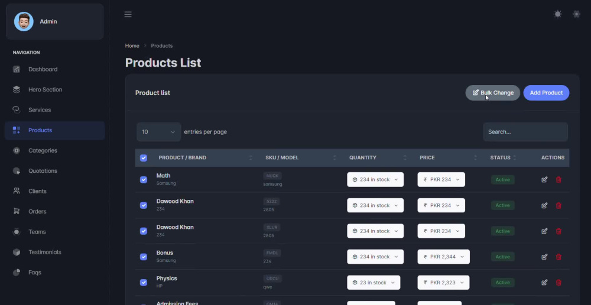The width and height of the screenshot is (591, 305).
Task: Click the Search input field
Action: point(525,132)
